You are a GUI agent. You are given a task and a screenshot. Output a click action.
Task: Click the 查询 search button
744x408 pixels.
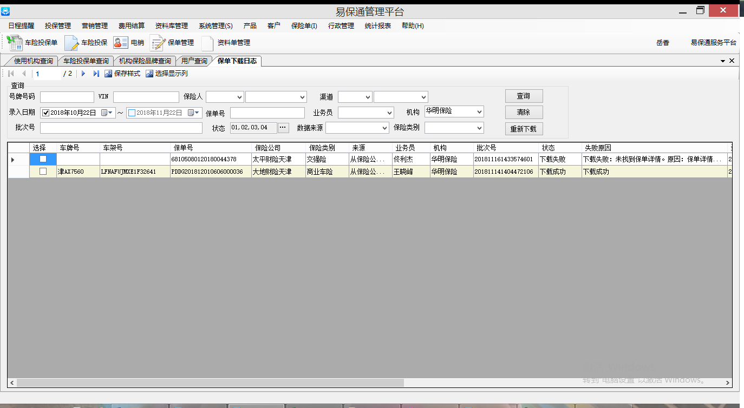click(x=524, y=96)
